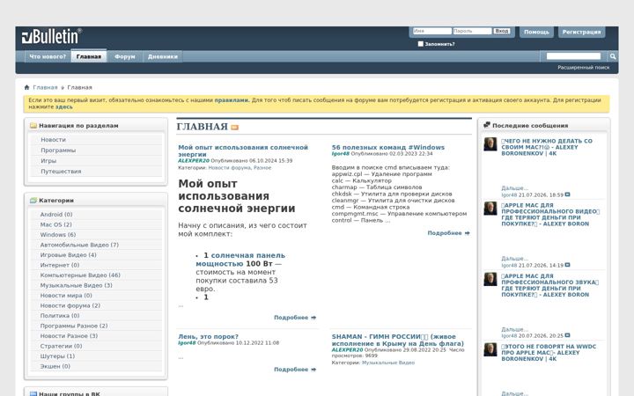
Task: Open the Новости форума (2) category
Action: 70,305
